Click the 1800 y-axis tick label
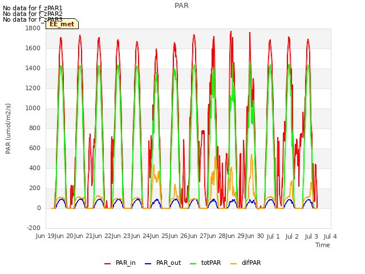The height and width of the screenshot is (274, 365). click(33, 28)
